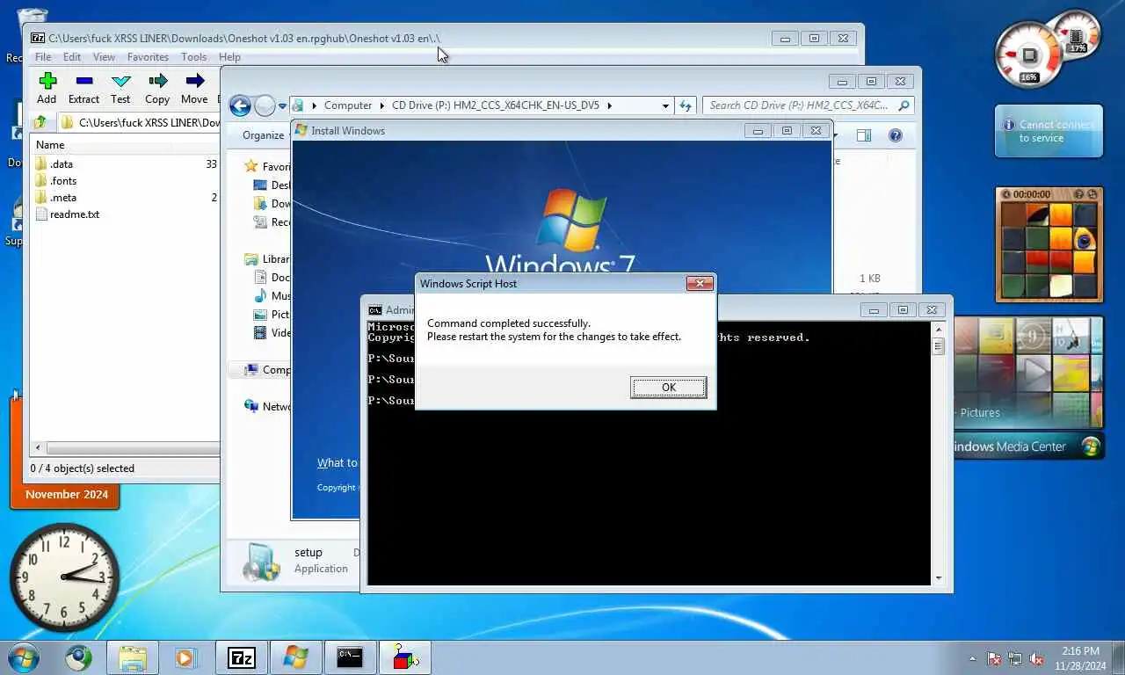Toggle the Explorer preview pane icon

click(864, 135)
